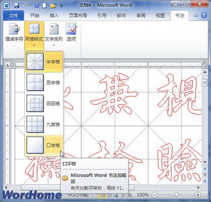Choose the 口字格 grid style
Screen dimensions: 211x202
44,145
